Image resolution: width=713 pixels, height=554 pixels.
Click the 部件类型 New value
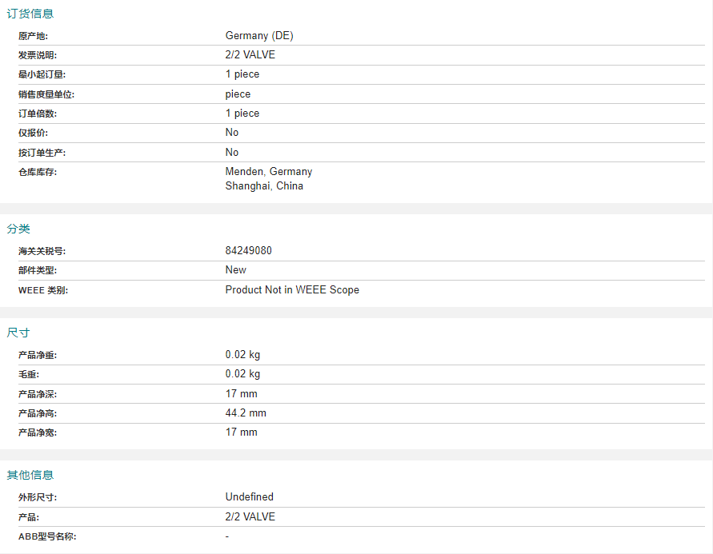[x=235, y=269]
